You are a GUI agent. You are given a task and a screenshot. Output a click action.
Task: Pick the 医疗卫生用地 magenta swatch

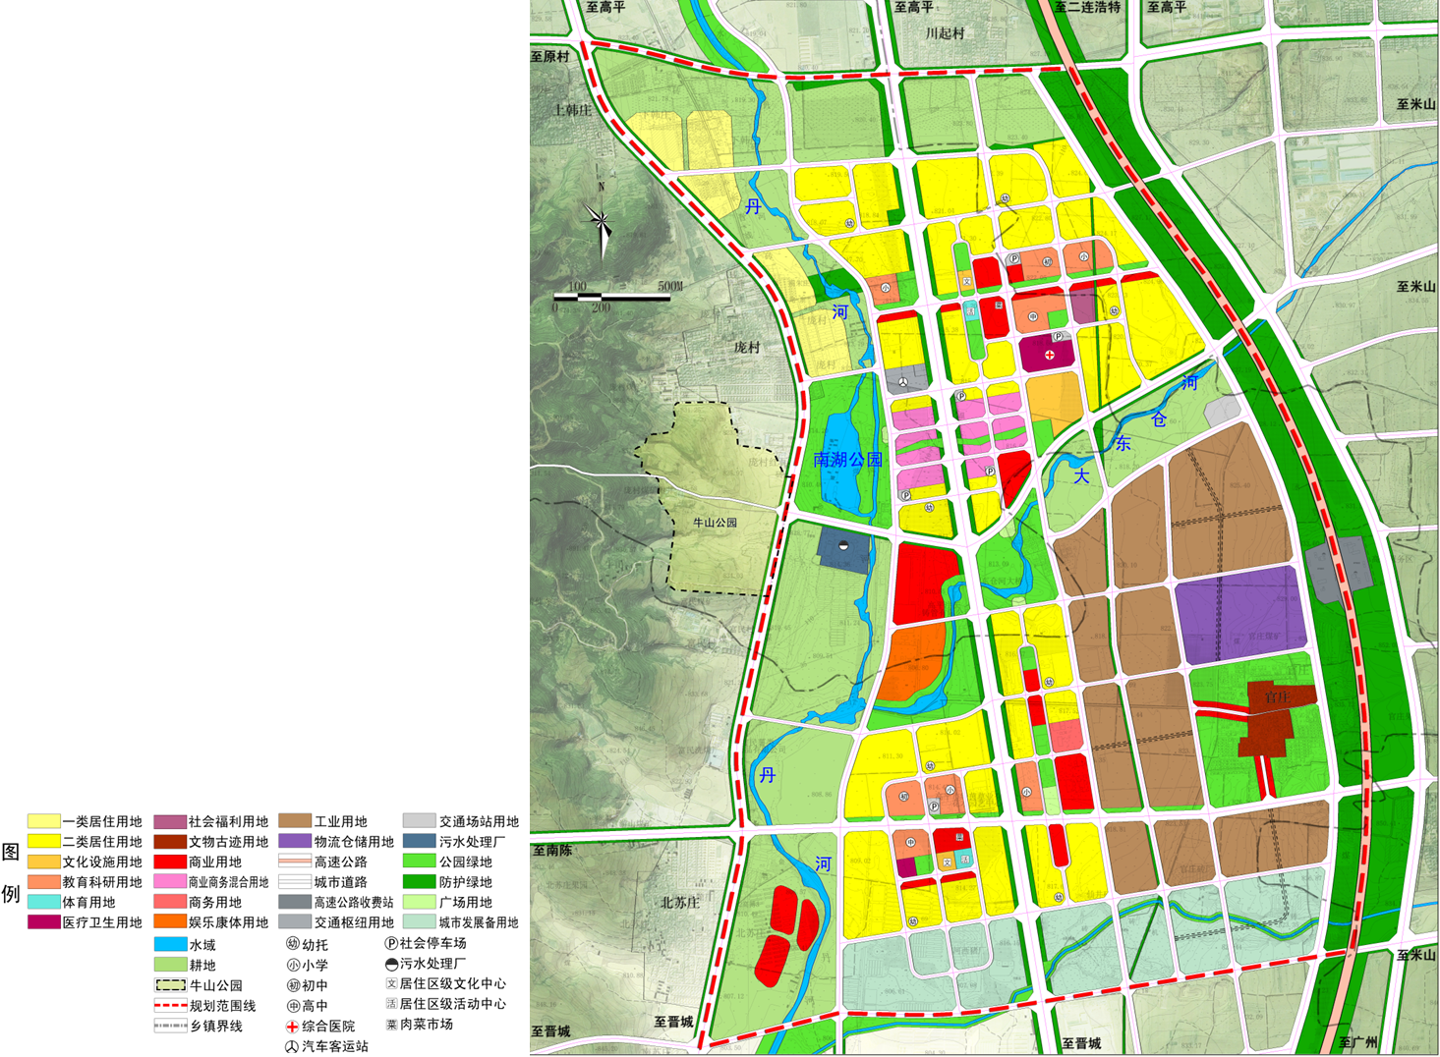coord(44,922)
